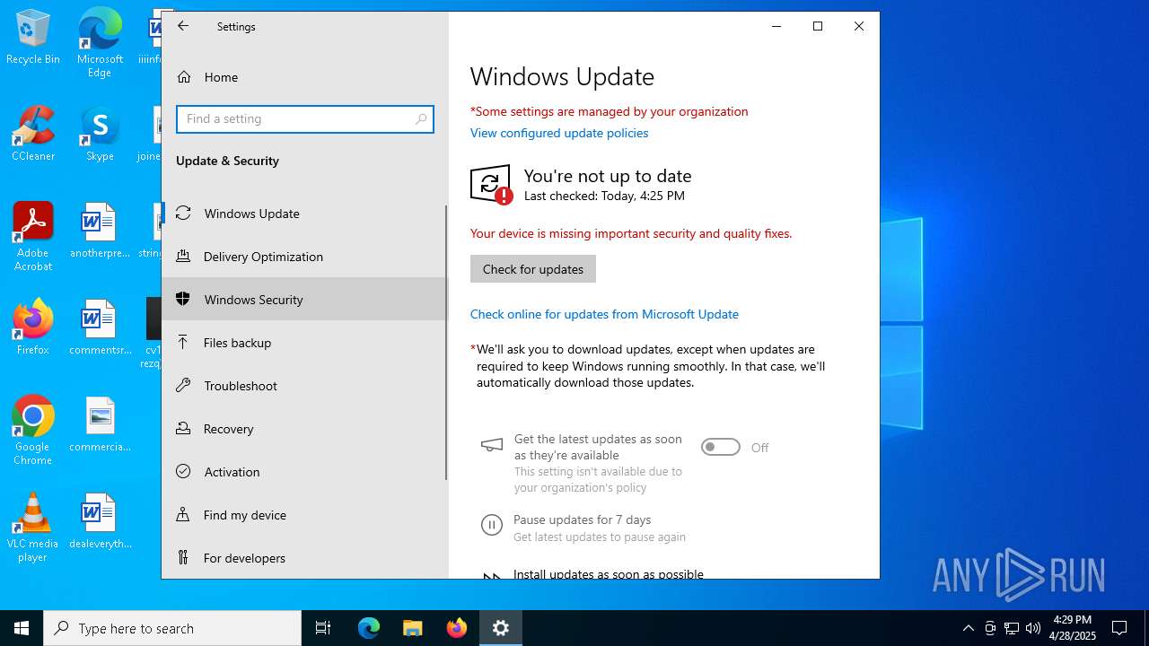The width and height of the screenshot is (1149, 646).
Task: Open the commercia... image file
Action: (x=100, y=424)
